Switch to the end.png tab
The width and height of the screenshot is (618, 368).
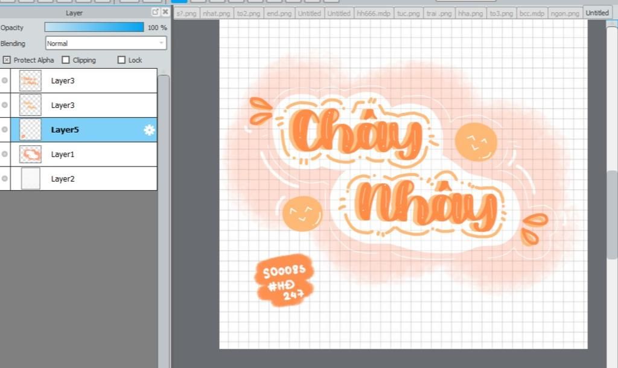pos(279,13)
